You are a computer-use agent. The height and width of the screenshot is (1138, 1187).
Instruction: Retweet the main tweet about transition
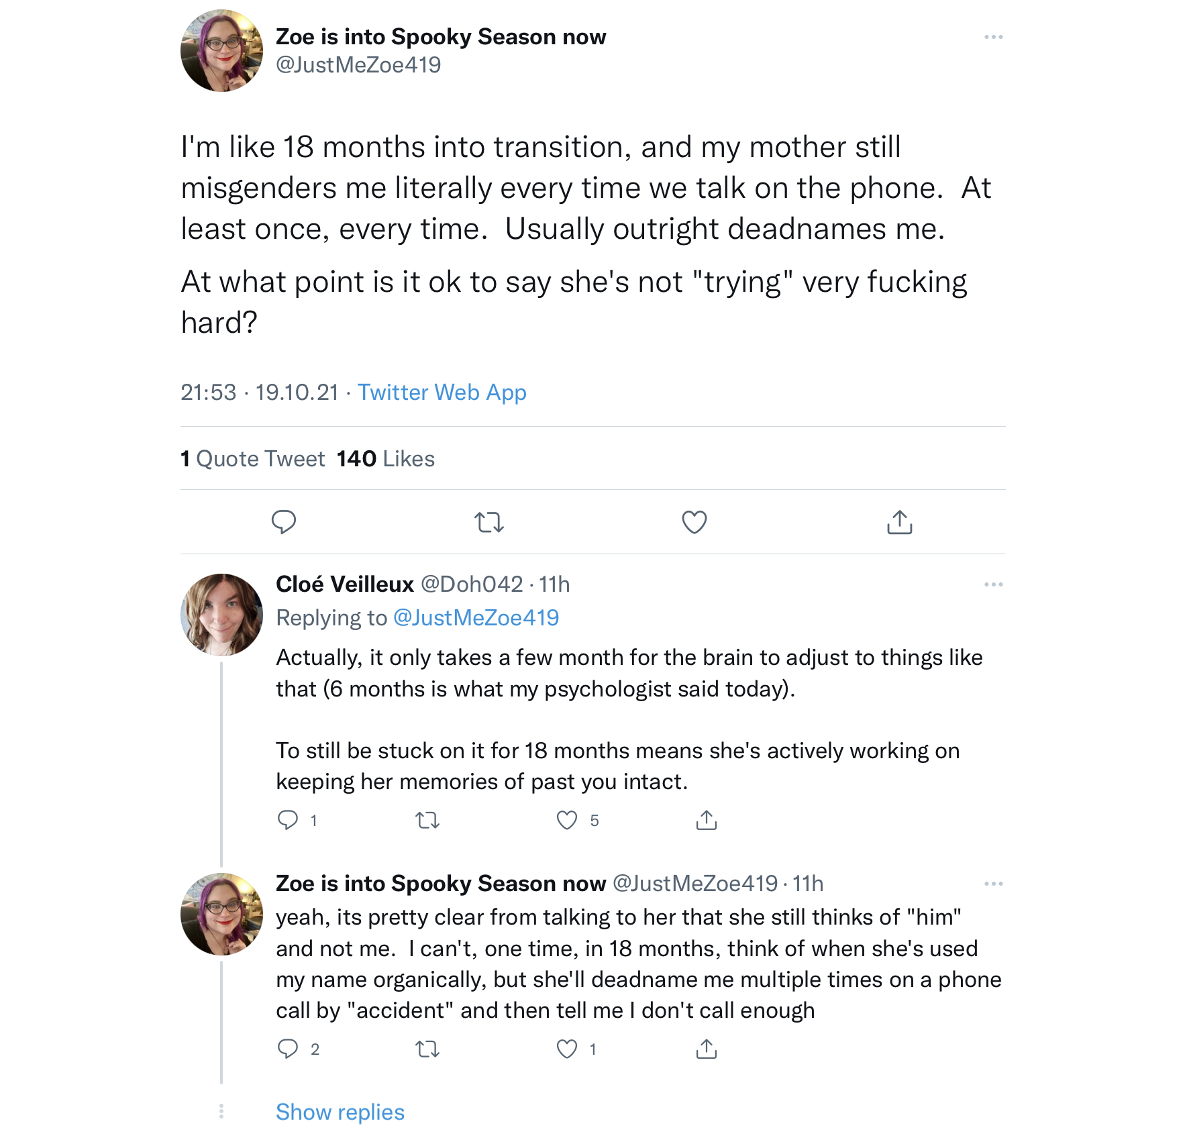(488, 522)
